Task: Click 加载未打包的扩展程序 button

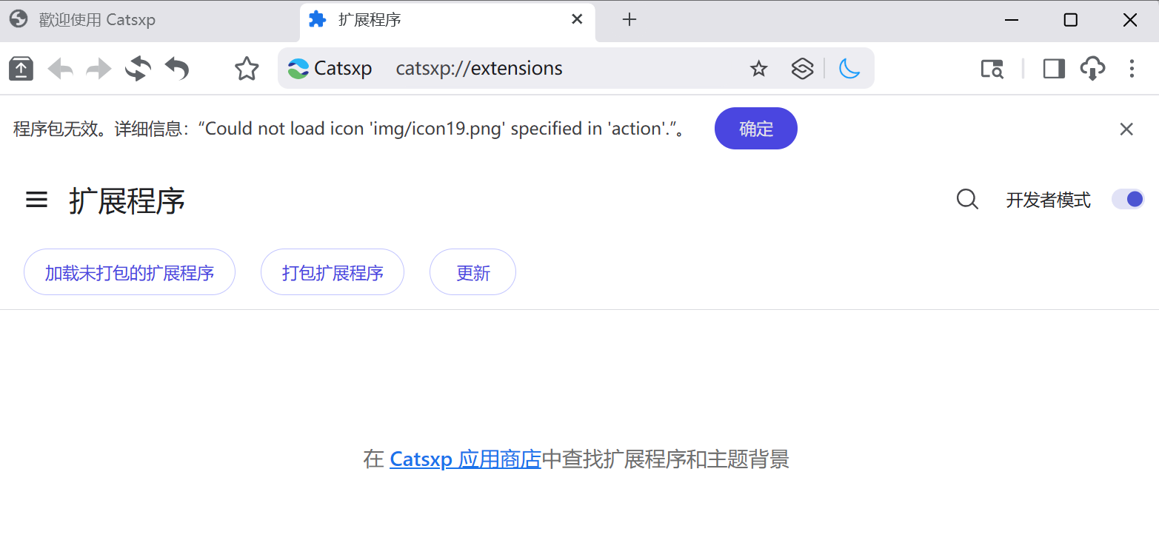Action: [130, 272]
